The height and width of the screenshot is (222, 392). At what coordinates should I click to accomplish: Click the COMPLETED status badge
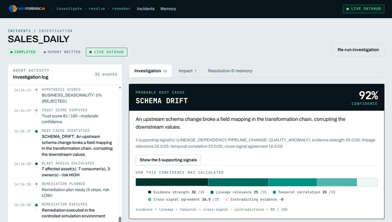click(x=23, y=52)
